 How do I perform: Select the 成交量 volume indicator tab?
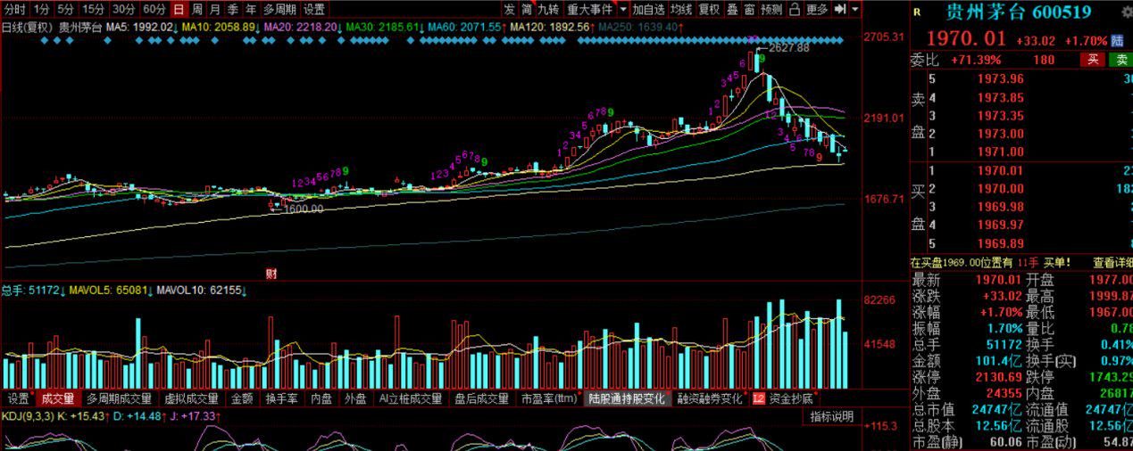pos(59,398)
